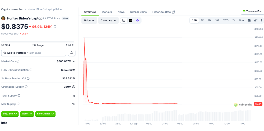Show Market Cap info tooltip icon

pos(18,61)
